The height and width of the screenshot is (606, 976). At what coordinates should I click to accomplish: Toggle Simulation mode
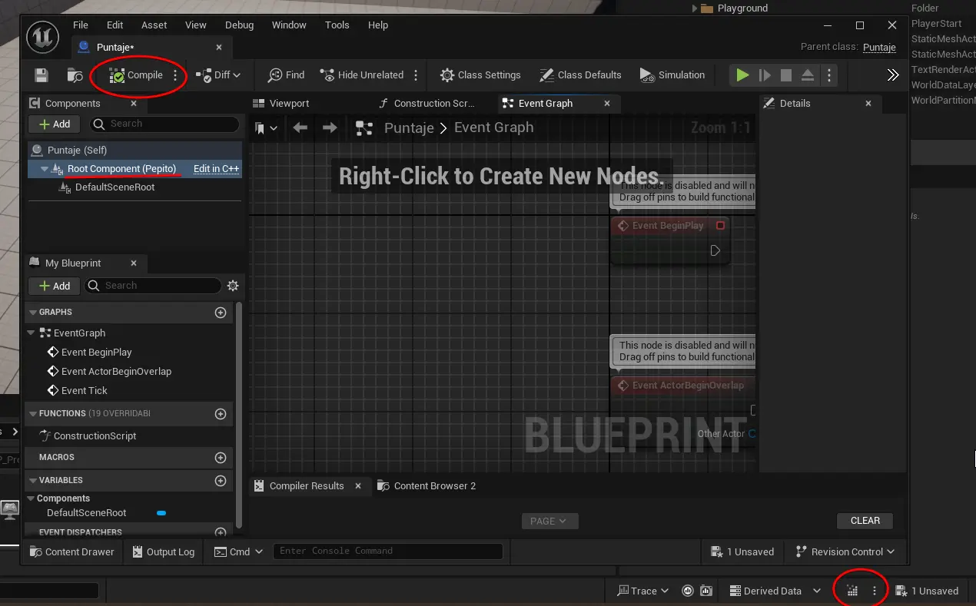(672, 75)
